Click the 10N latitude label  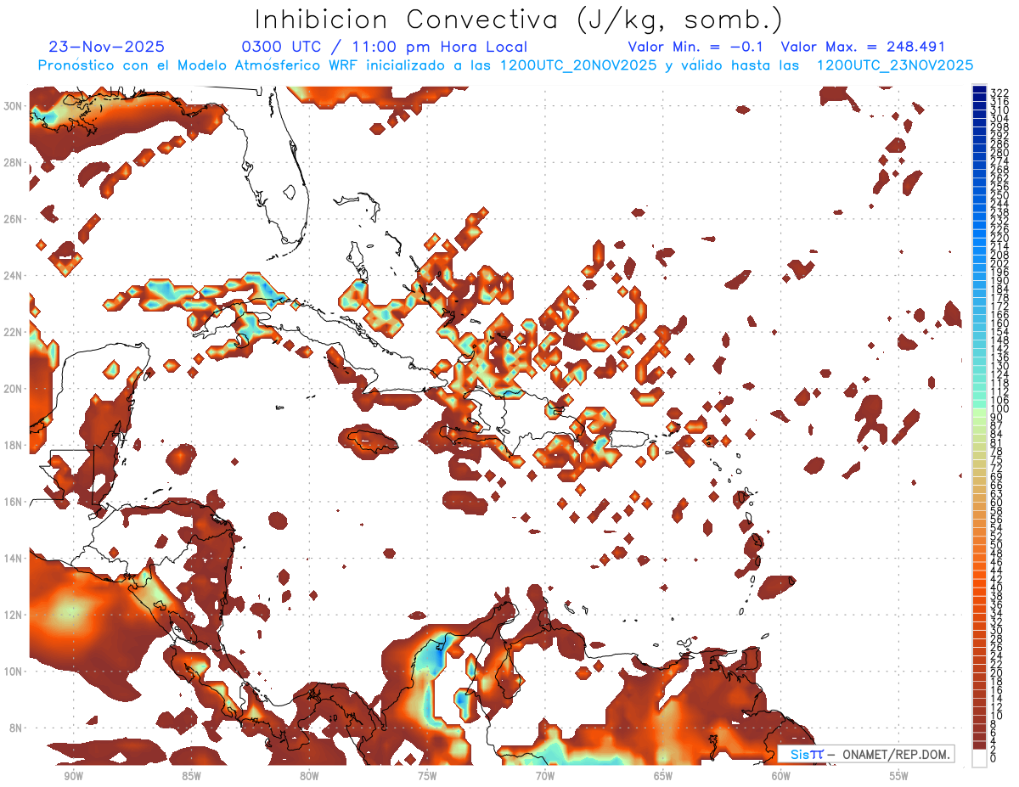point(14,672)
